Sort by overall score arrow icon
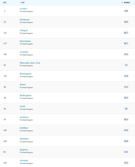This screenshot has width=135, height=167. 122,2
